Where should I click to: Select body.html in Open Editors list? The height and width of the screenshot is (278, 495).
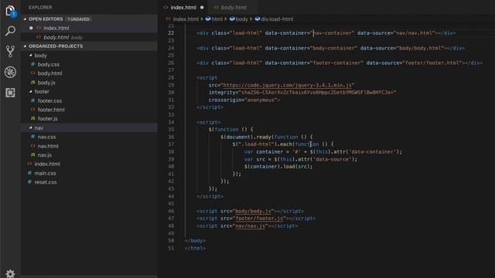(x=90, y=38)
